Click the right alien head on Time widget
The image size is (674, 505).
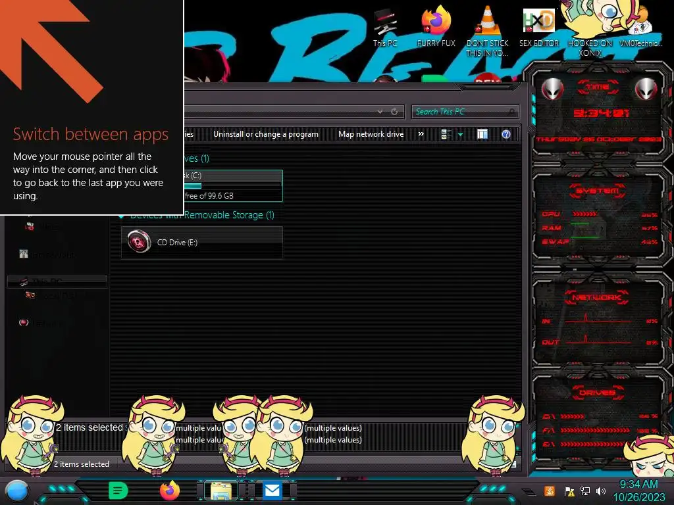click(646, 89)
